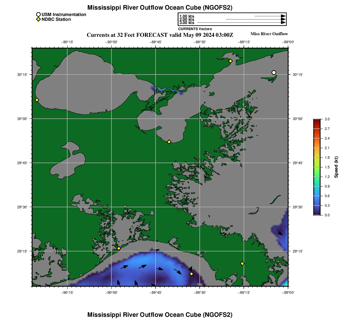Click NDBC station diamond on the 29°15' coastline
Screen dimensions: 352x336
pyautogui.click(x=119, y=248)
